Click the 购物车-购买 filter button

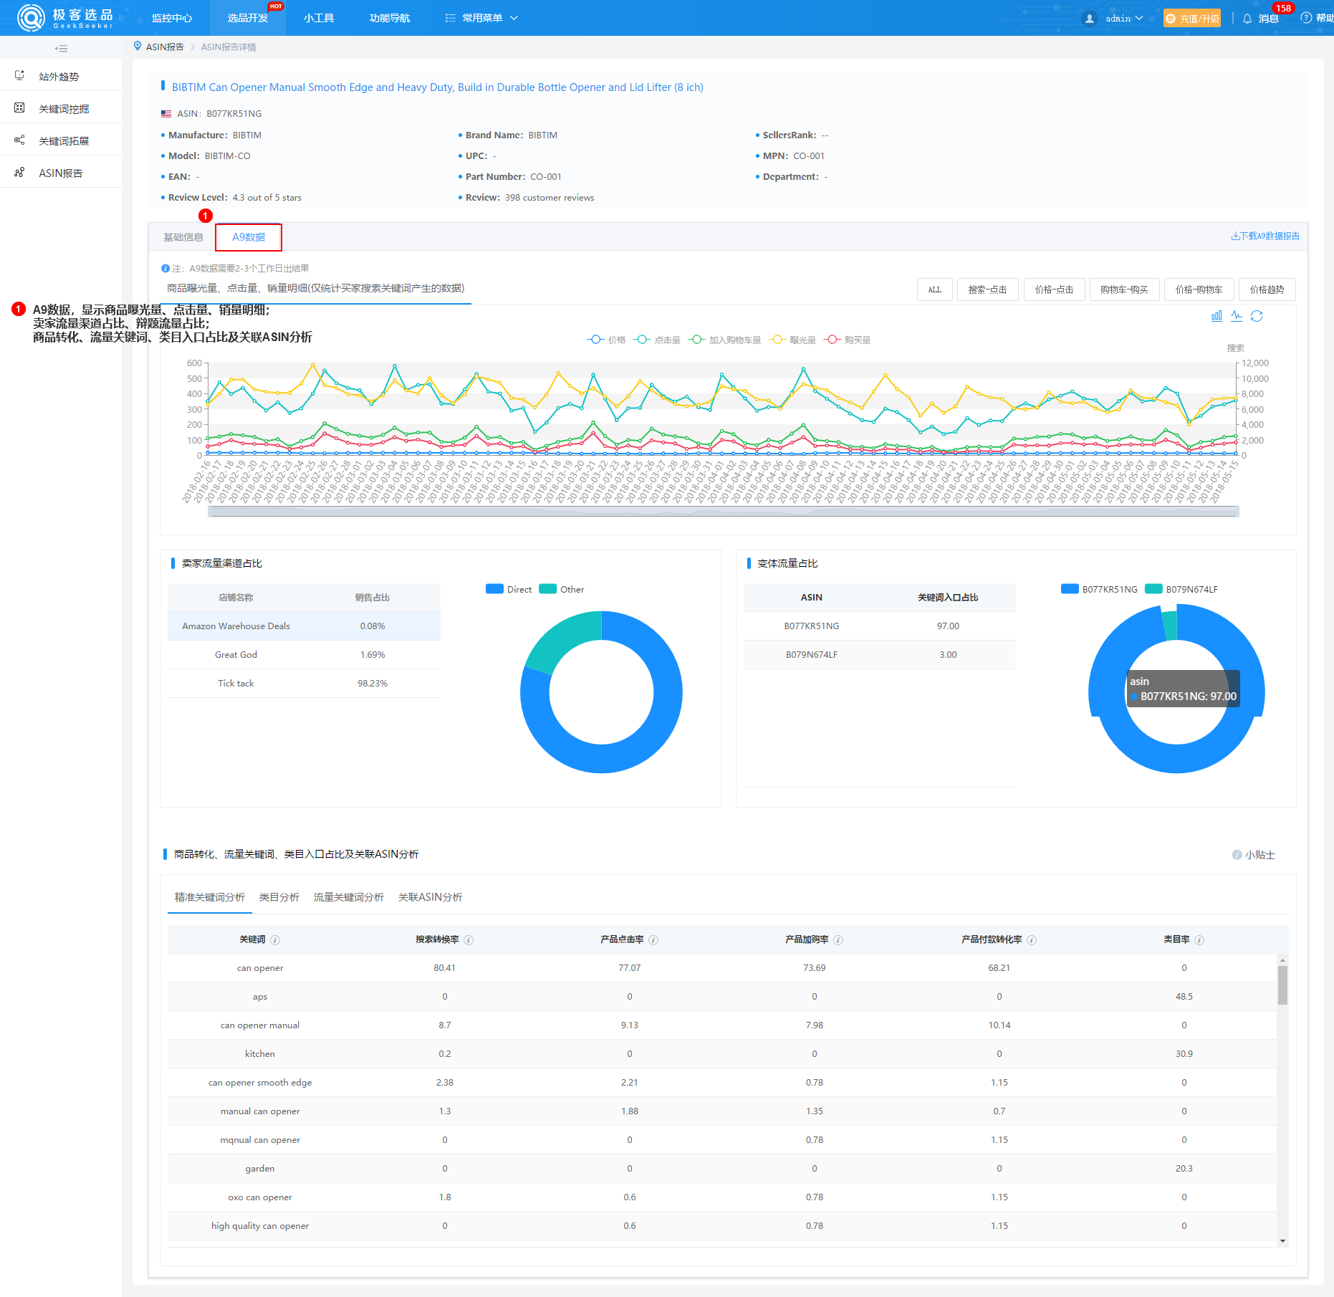click(x=1125, y=289)
